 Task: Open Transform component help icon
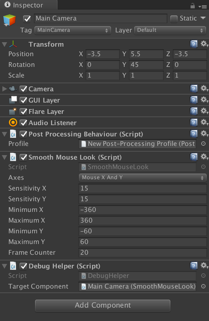click(x=194, y=44)
